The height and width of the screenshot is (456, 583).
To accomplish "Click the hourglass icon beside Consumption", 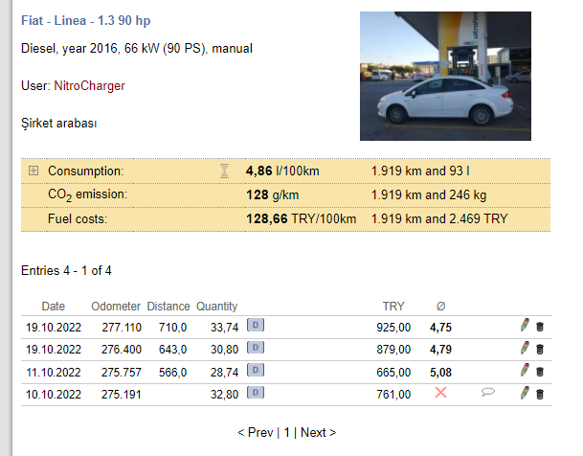I will [224, 171].
